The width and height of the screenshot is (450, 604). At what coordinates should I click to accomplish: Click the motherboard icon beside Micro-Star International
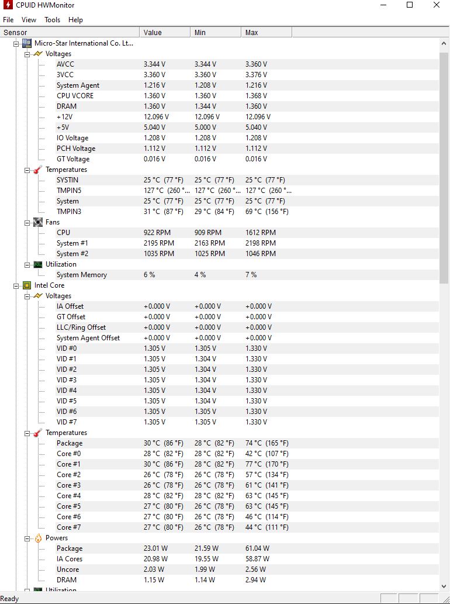pyautogui.click(x=26, y=43)
